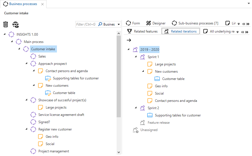Click the Signed? process icon
The image size is (252, 156).
pos(33,122)
